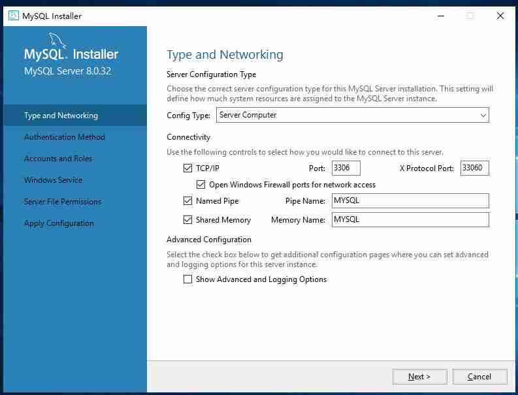Open the Config Type dropdown
Screen dimensions: 518x395
[352, 116]
